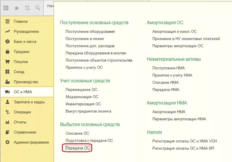The width and height of the screenshot is (232, 162).
Task: Open Инвентаризация ОС
Action: point(83,104)
